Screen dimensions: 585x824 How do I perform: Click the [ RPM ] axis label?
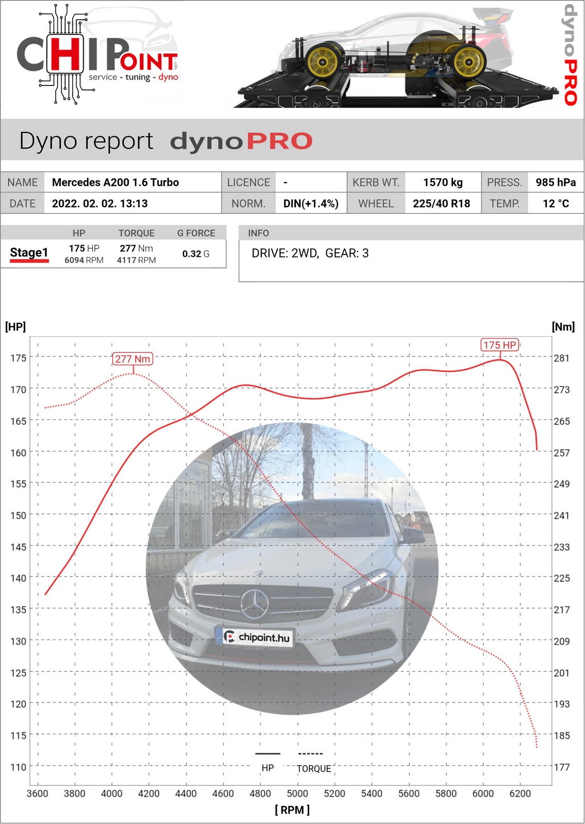coord(292,810)
